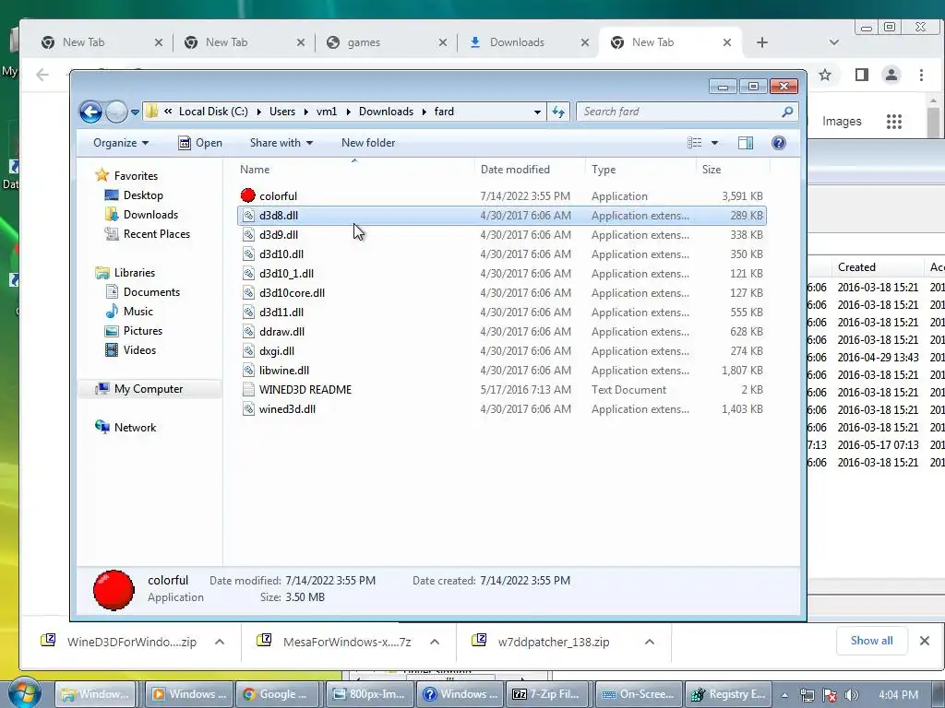Change view using the view icon
Image resolution: width=945 pixels, height=708 pixels.
pyautogui.click(x=694, y=143)
